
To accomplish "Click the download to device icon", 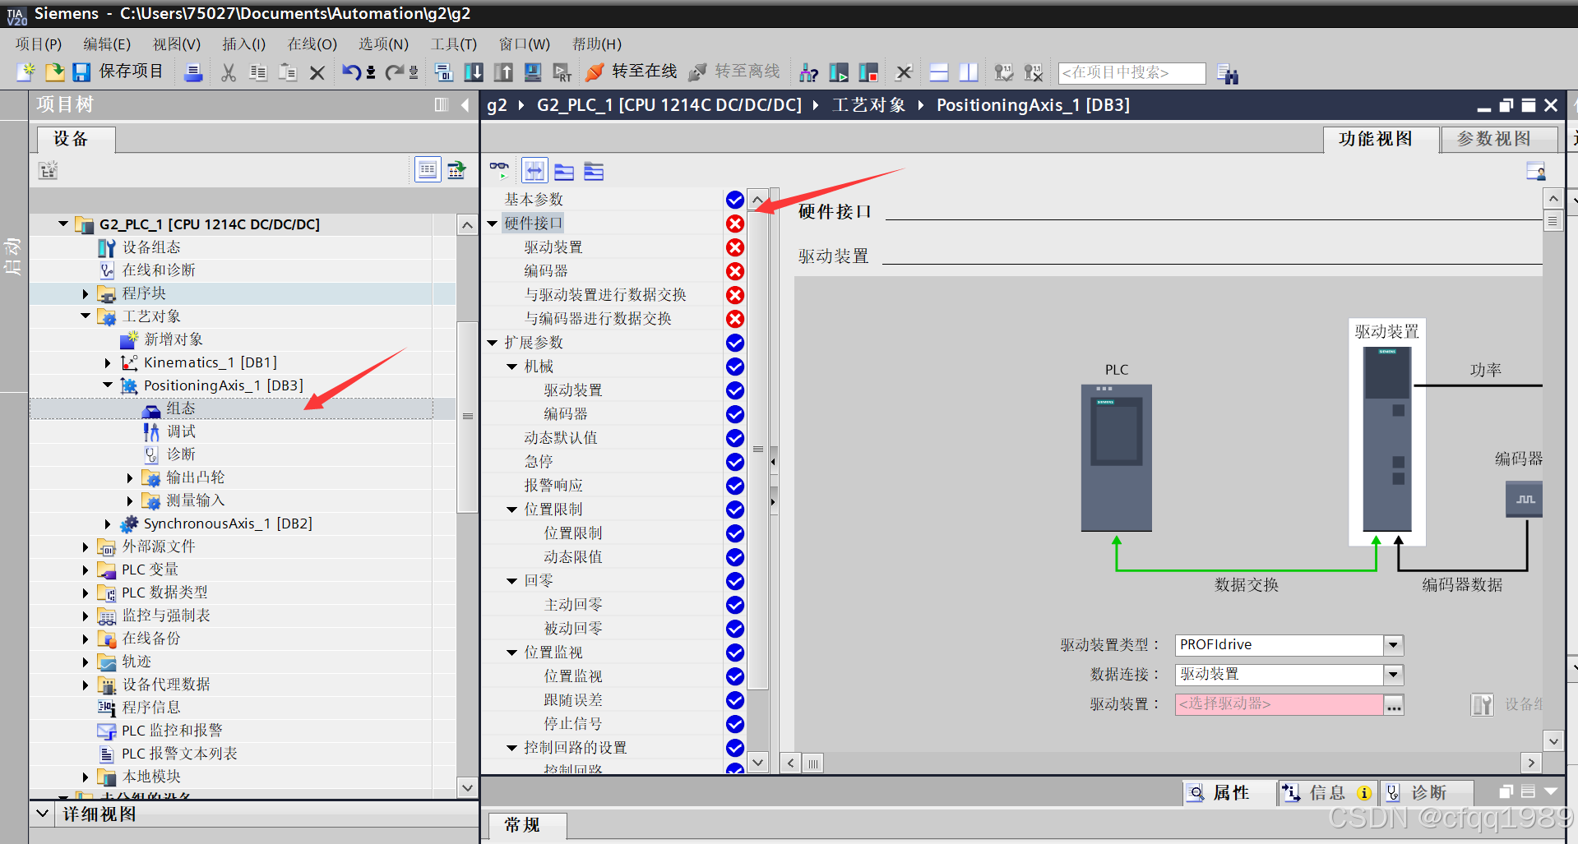I will (474, 72).
